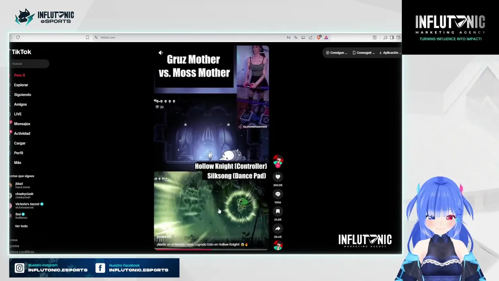Toggle the browser sidebar panel icon

click(392, 37)
